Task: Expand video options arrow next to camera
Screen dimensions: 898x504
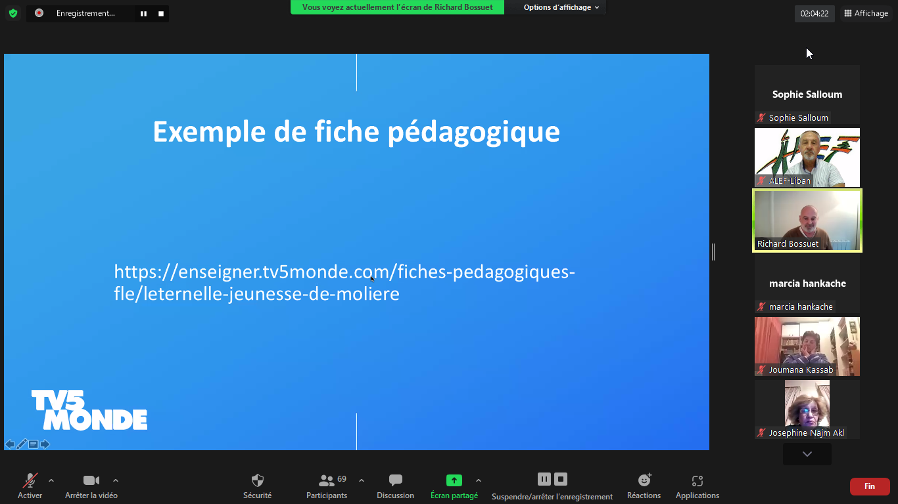Action: [x=116, y=480]
